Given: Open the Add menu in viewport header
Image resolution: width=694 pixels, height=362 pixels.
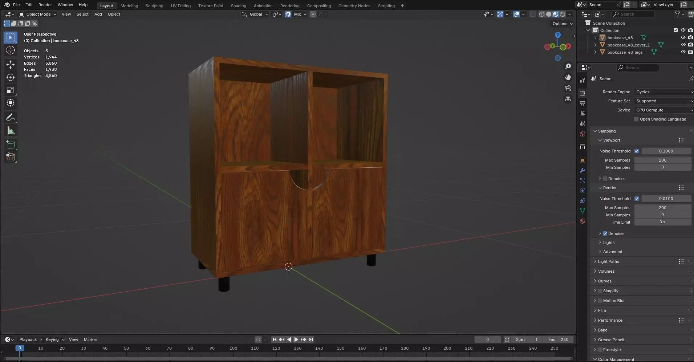Looking at the screenshot, I should [98, 14].
